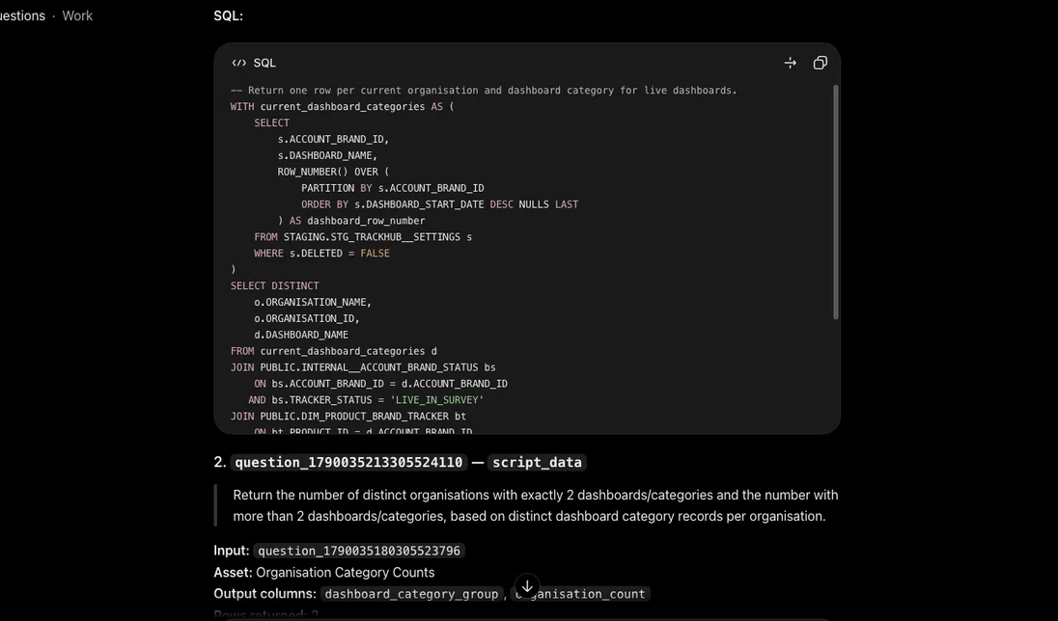Click the s.DASHBOARD_NAME, line

(x=327, y=155)
